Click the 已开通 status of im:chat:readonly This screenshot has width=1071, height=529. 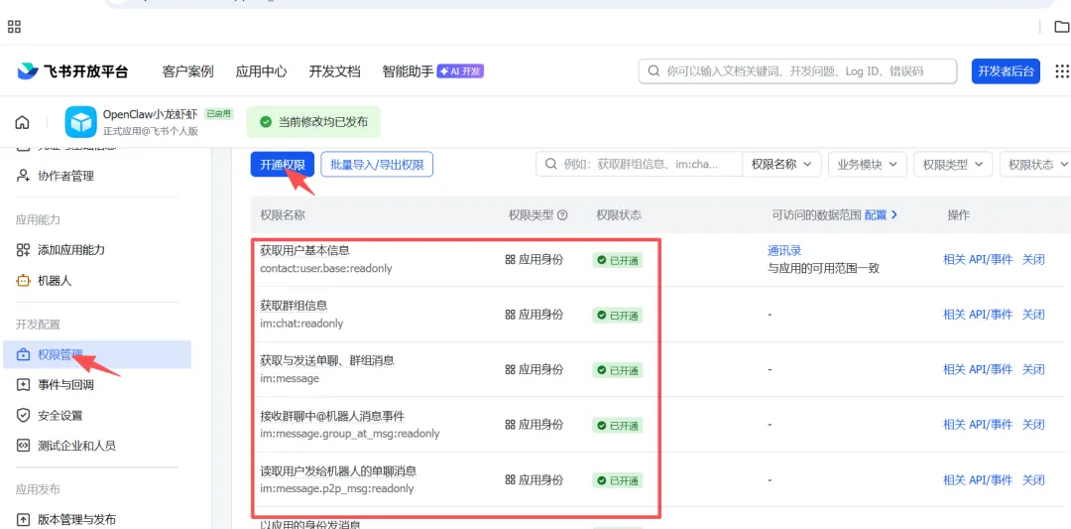click(618, 315)
